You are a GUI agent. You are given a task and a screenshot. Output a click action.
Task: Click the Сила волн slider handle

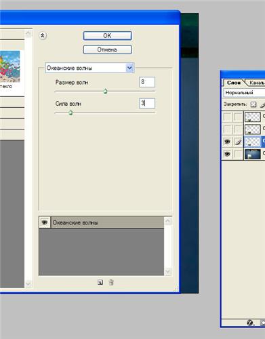click(x=70, y=113)
